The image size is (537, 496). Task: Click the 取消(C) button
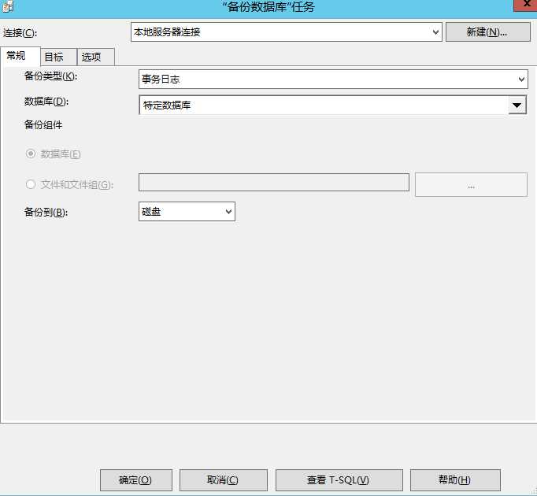tap(224, 480)
